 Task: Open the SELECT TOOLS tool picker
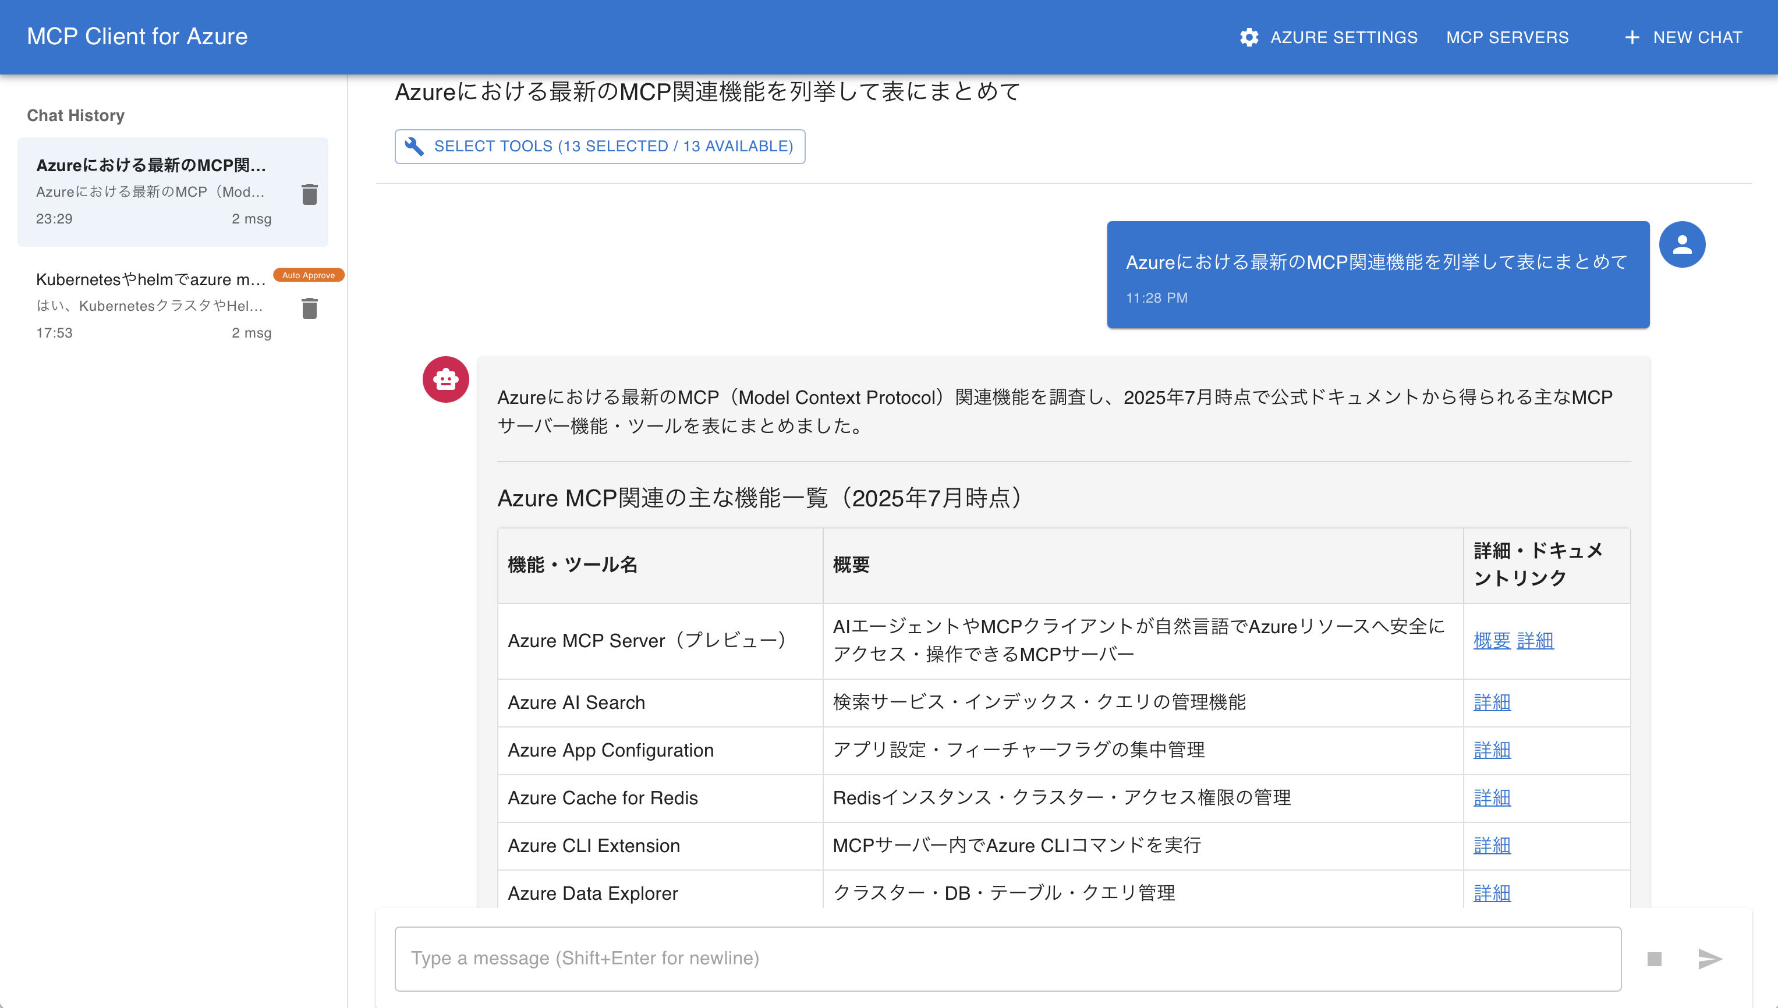[x=599, y=146]
